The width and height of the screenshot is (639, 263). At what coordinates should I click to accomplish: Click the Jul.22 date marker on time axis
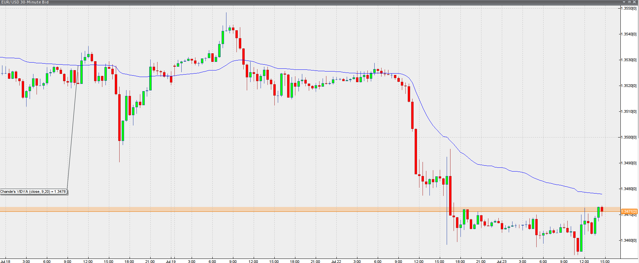pyautogui.click(x=336, y=261)
